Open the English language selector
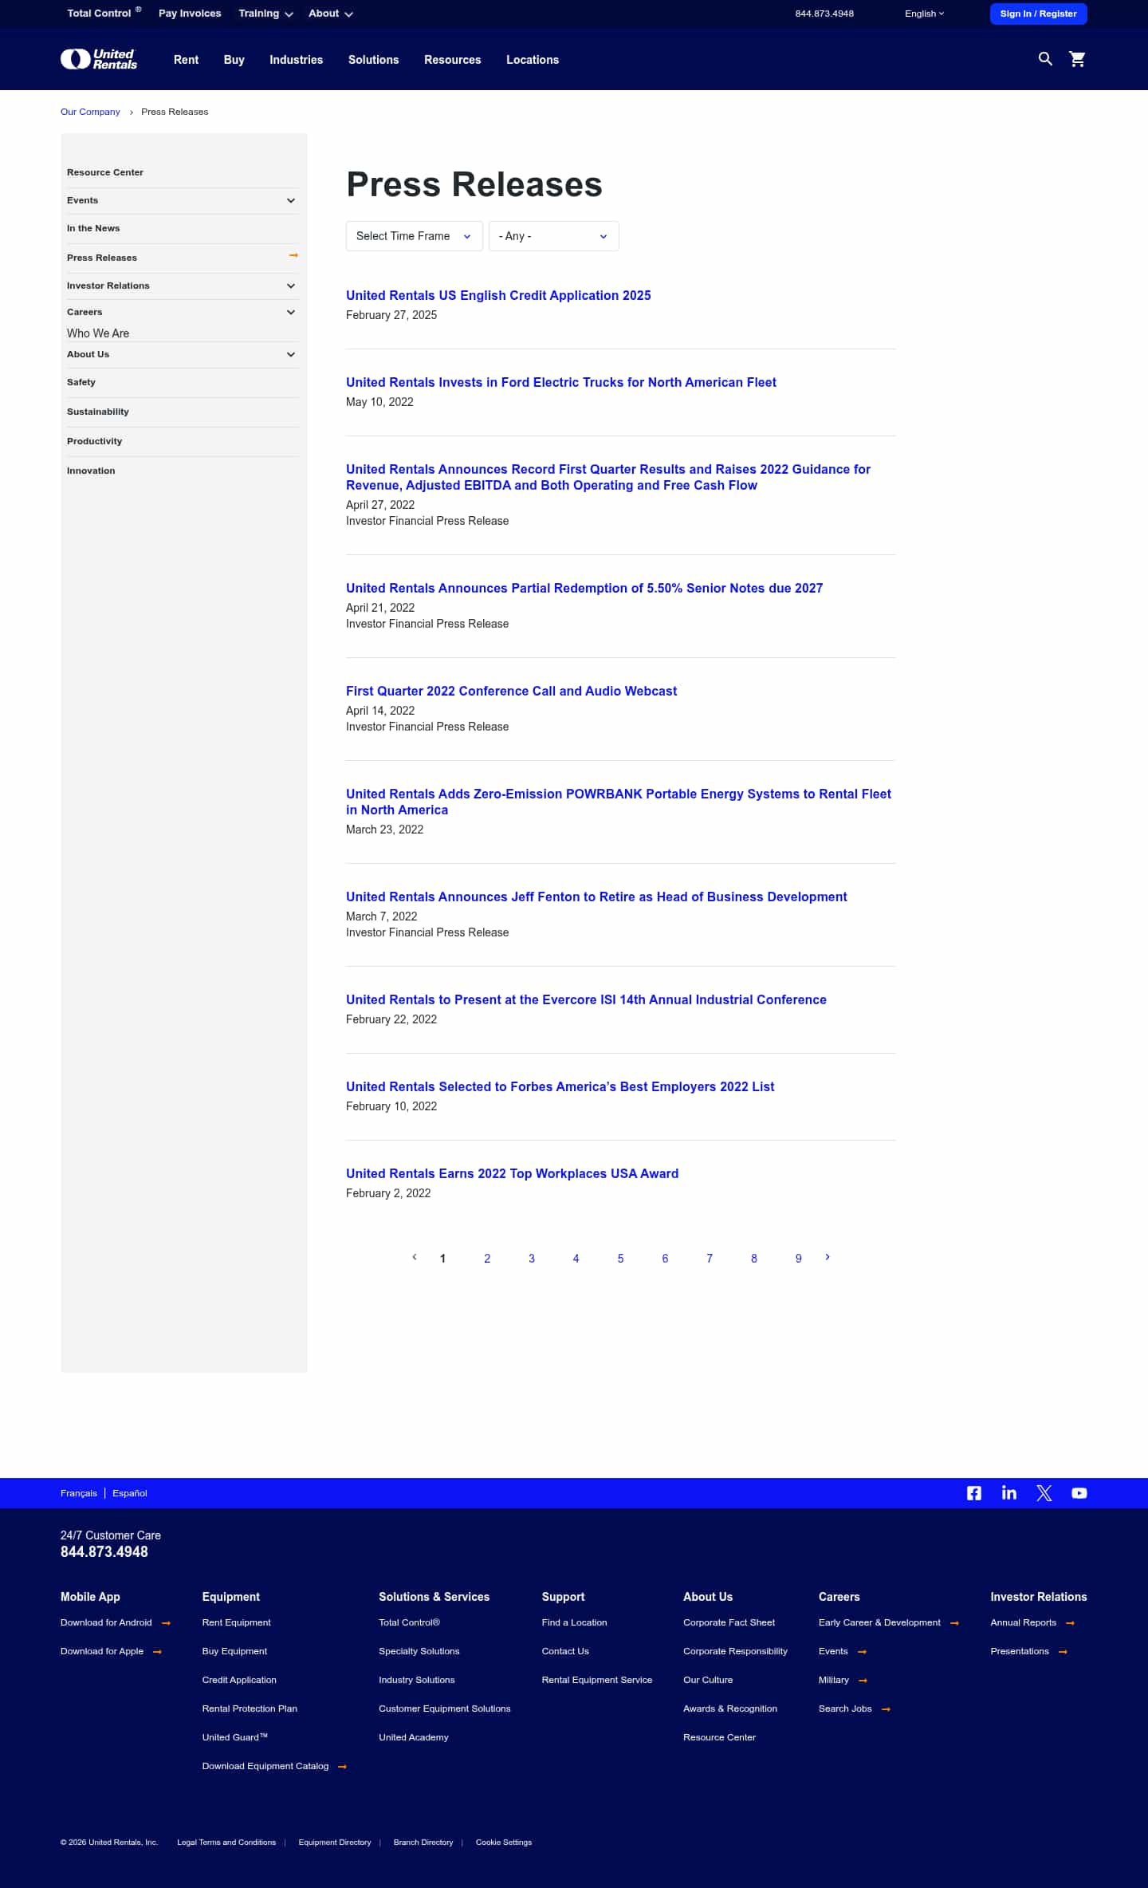The height and width of the screenshot is (1888, 1148). 924,14
